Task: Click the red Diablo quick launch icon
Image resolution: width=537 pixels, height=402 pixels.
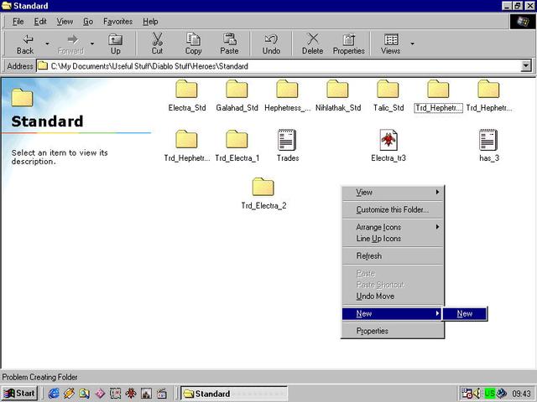Action: pos(131,394)
